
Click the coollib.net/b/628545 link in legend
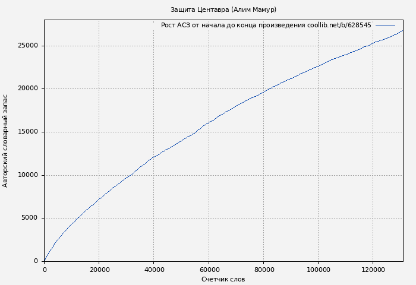pos(339,26)
